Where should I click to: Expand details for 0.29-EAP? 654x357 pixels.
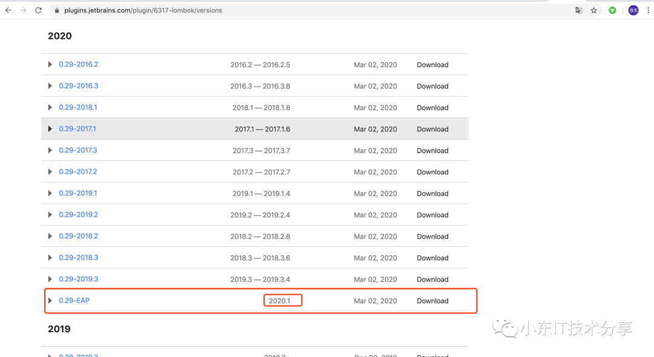pyautogui.click(x=50, y=300)
